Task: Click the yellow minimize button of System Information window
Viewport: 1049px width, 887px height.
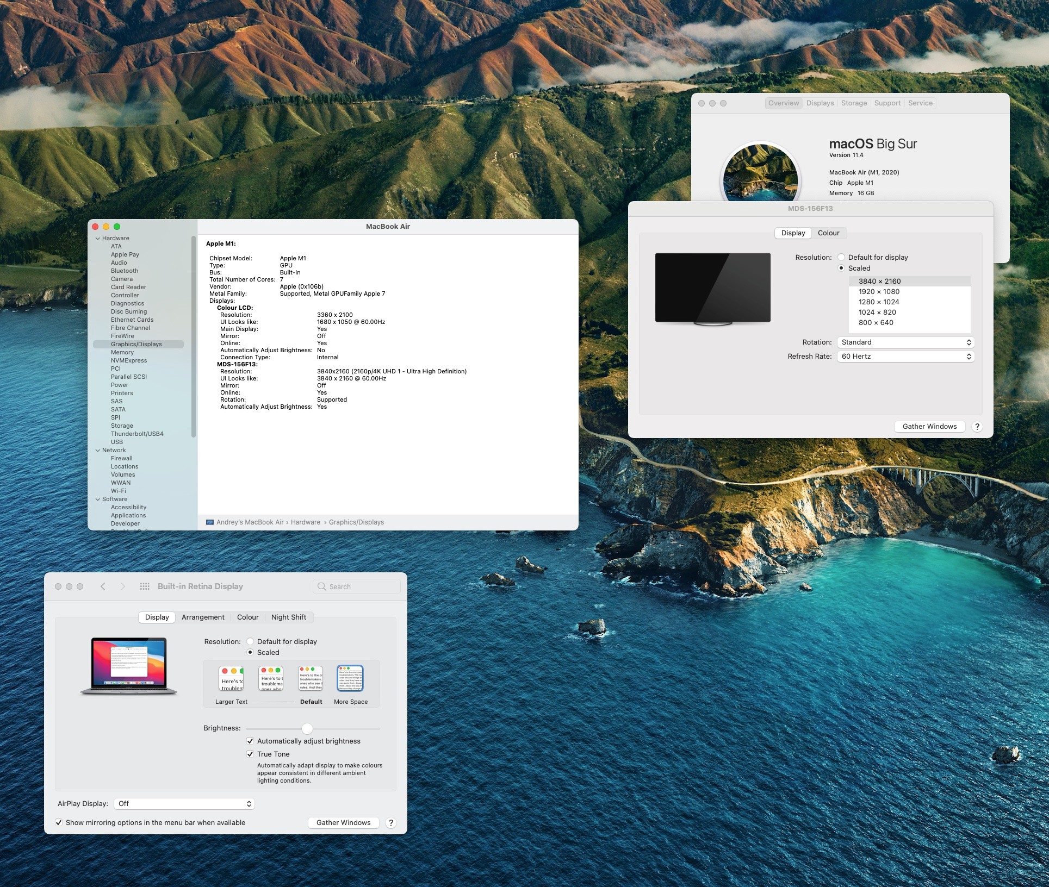Action: click(106, 227)
